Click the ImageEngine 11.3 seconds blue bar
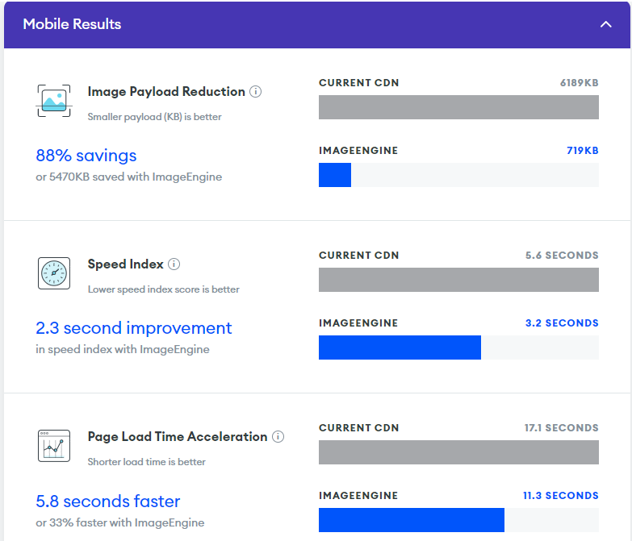Image resolution: width=632 pixels, height=541 pixels. [x=412, y=520]
